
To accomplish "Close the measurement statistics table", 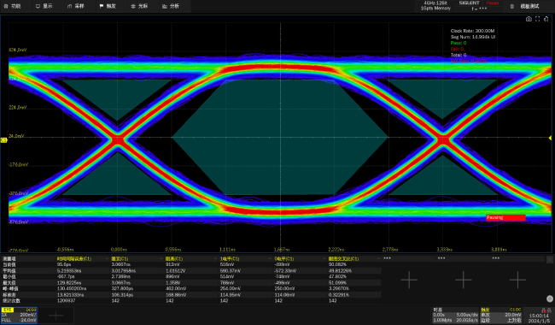I will click(549, 260).
